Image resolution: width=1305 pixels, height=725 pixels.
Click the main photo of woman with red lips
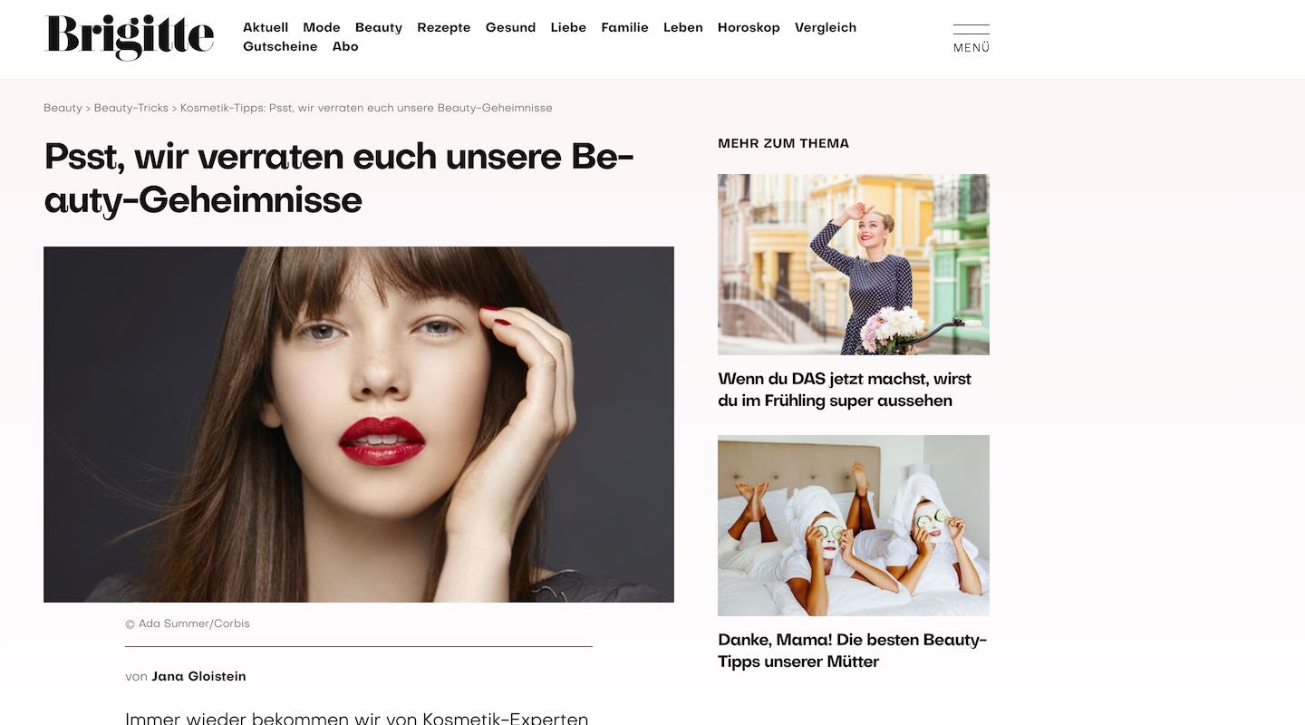click(x=359, y=424)
